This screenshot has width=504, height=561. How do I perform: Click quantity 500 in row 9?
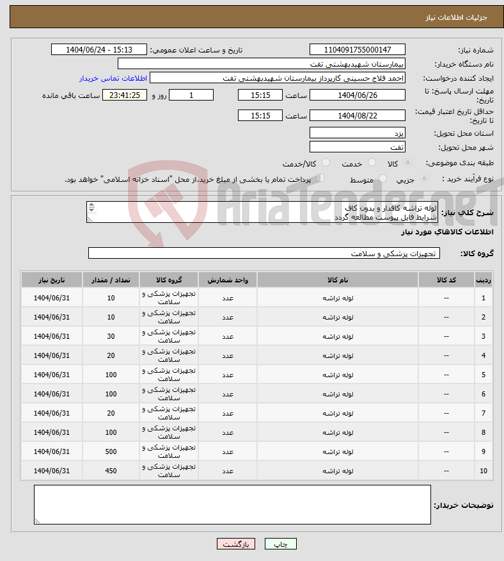[111, 451]
